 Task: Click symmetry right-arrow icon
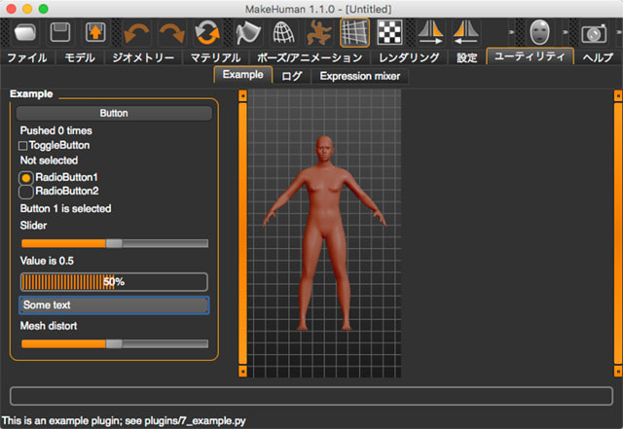[x=430, y=32]
